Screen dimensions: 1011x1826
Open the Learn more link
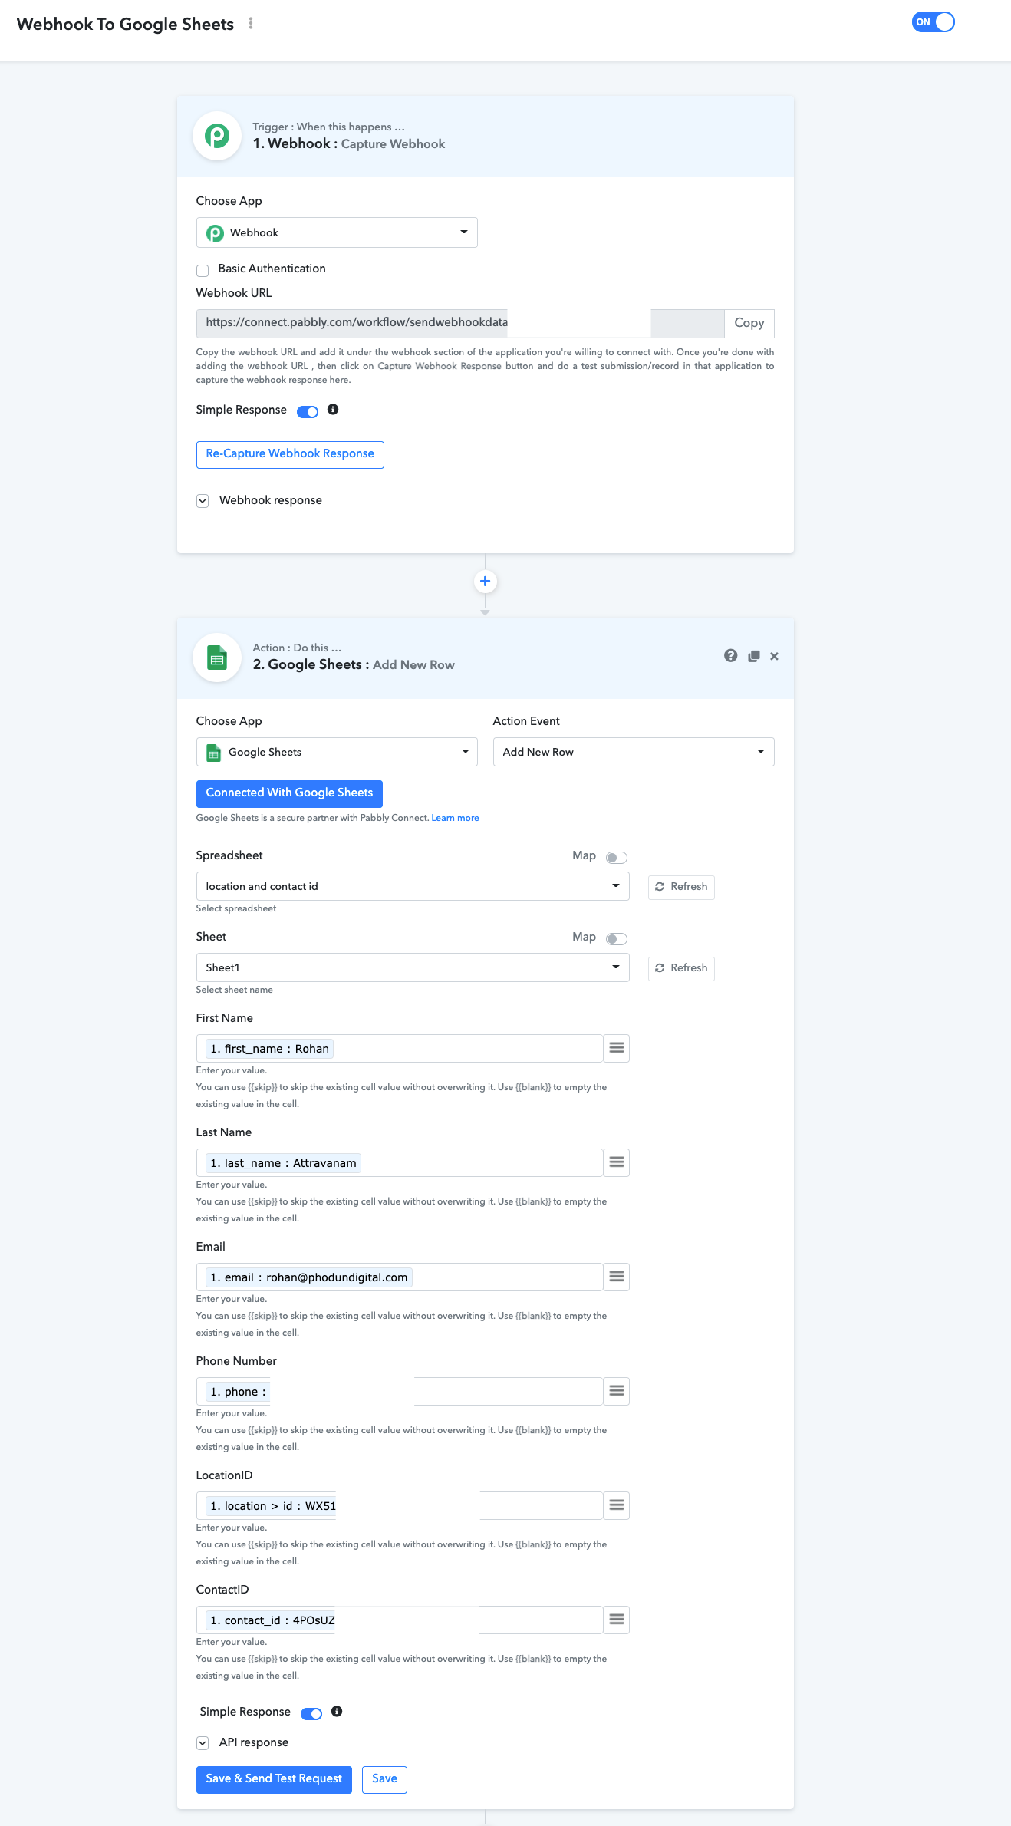[x=455, y=818]
